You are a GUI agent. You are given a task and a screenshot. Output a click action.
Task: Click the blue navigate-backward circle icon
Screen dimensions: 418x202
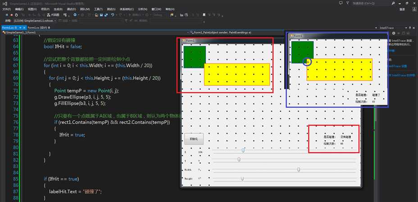tap(75, 15)
